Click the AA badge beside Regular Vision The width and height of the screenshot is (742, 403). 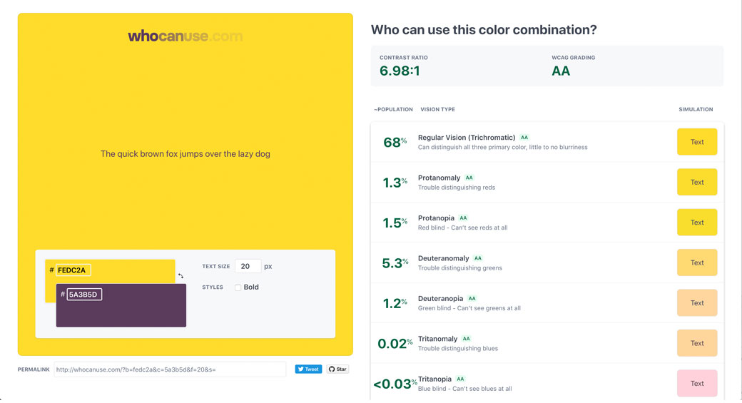[x=524, y=138]
